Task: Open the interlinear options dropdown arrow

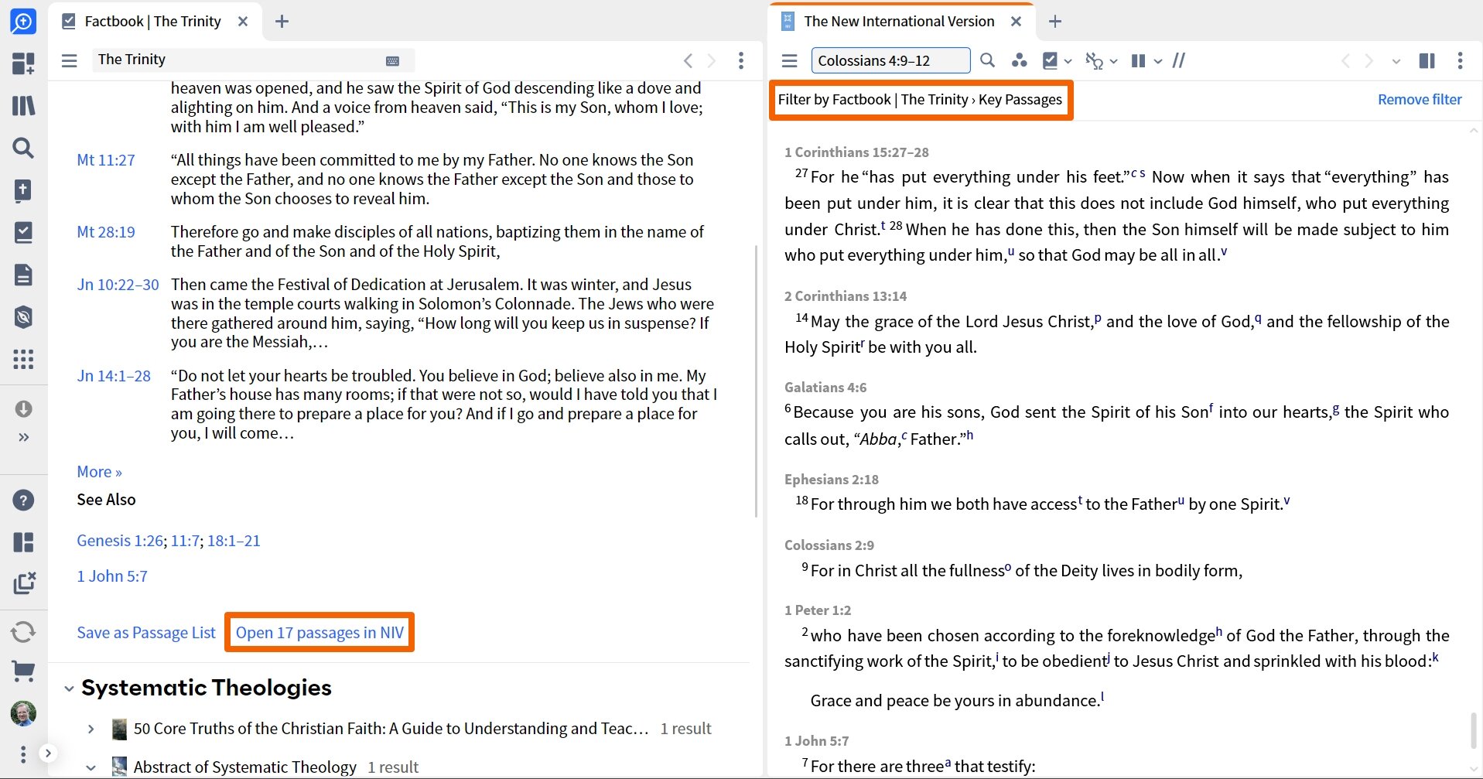Action: pos(1114,61)
